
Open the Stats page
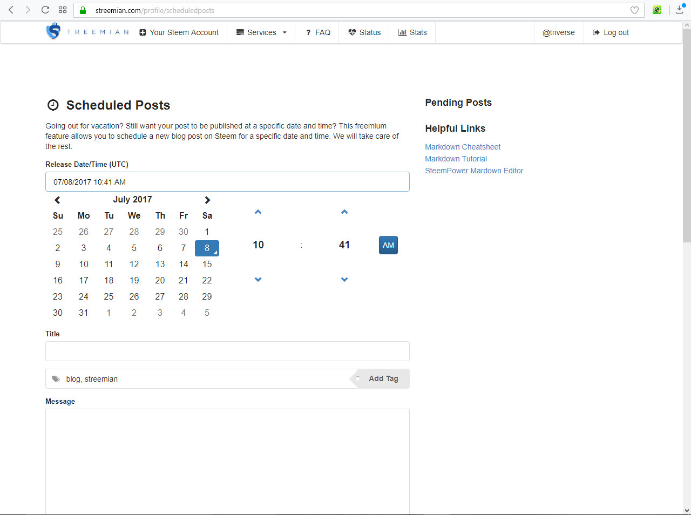pos(412,32)
